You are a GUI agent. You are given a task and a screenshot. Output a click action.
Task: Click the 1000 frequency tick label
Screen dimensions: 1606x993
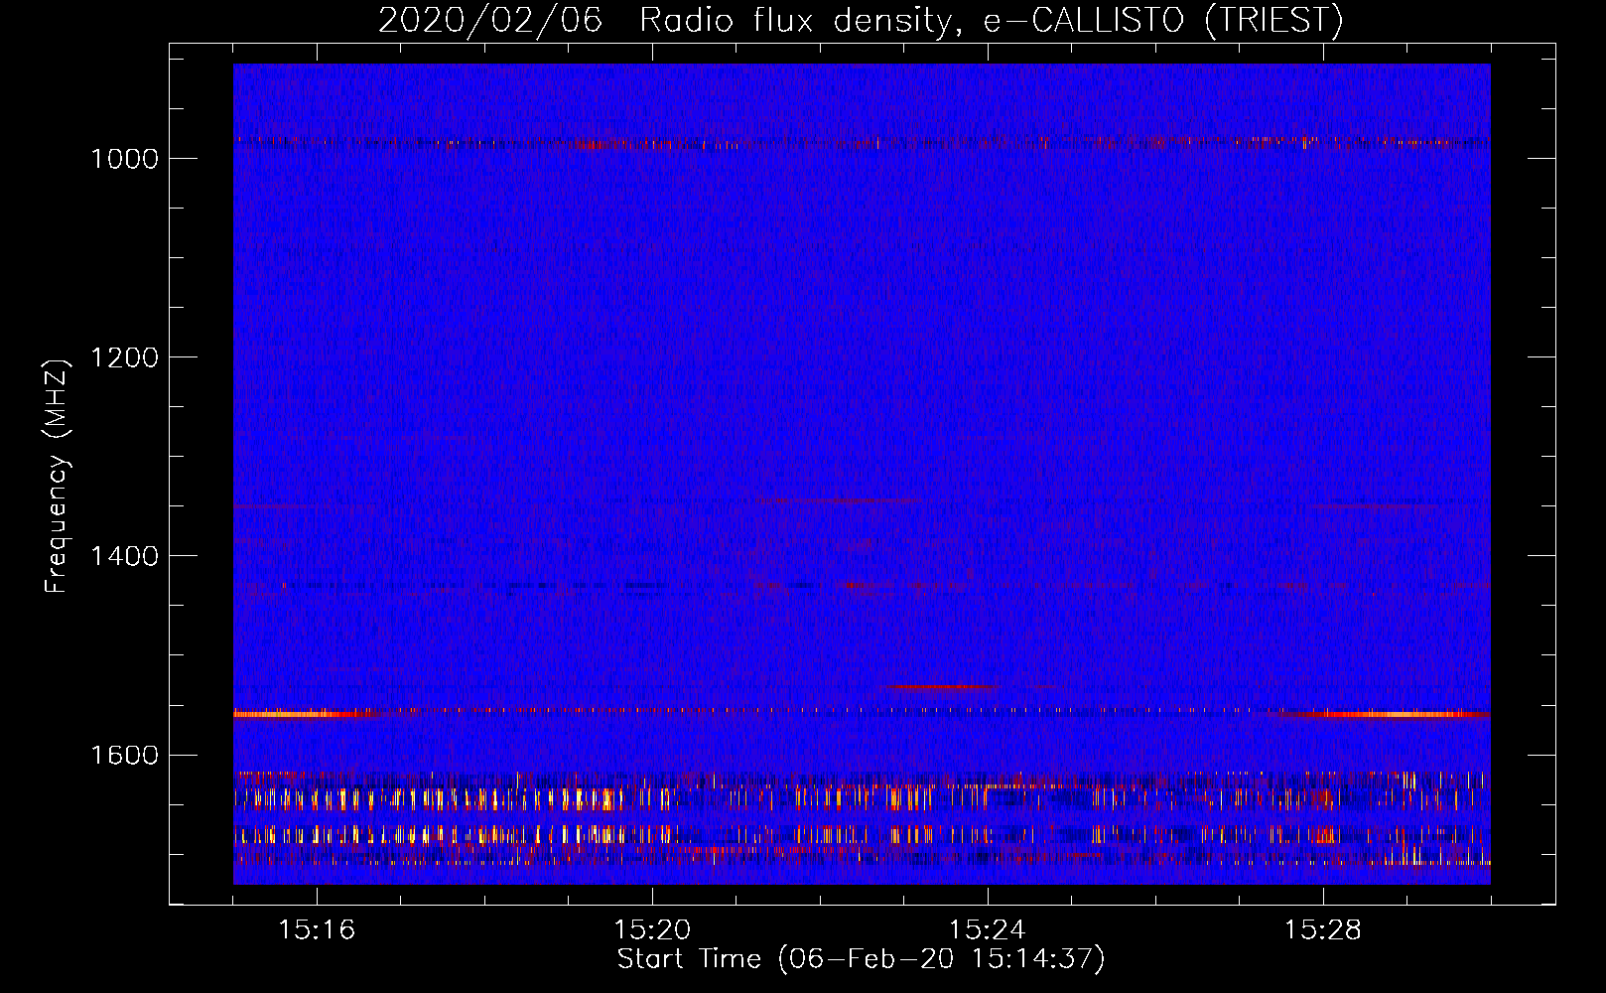coord(124,159)
